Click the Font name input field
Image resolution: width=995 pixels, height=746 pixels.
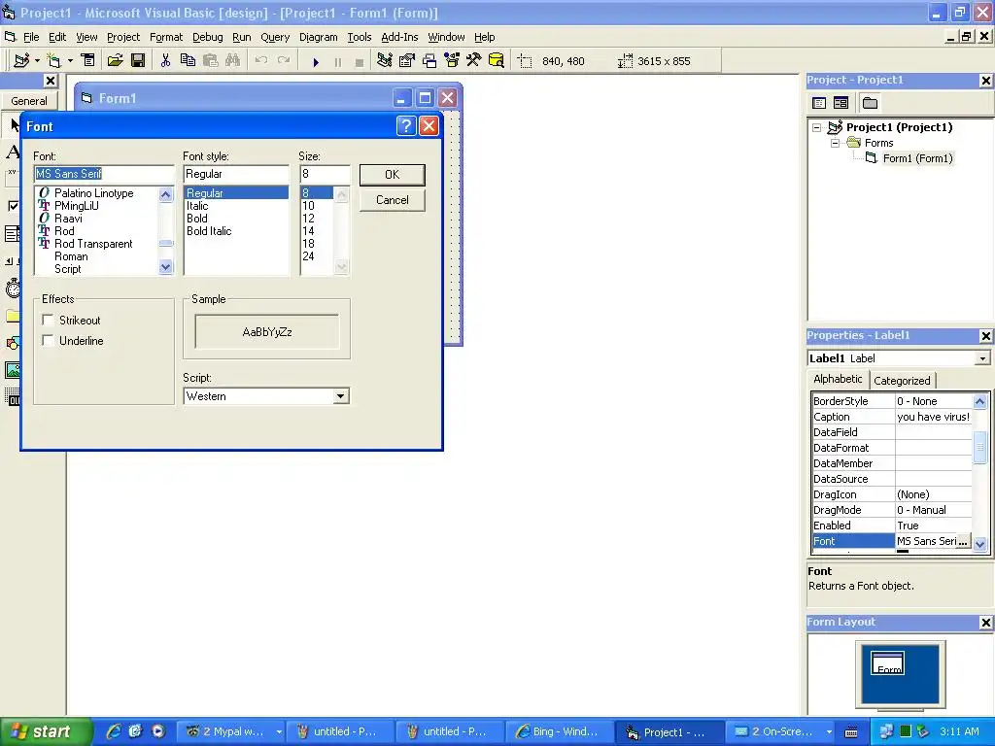pos(103,174)
